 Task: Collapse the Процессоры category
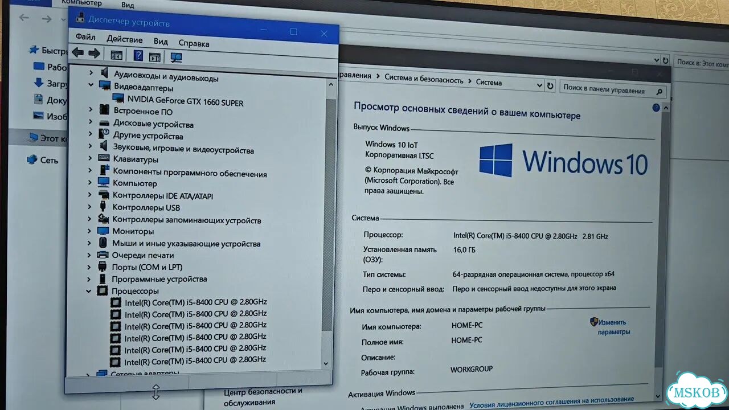point(89,290)
